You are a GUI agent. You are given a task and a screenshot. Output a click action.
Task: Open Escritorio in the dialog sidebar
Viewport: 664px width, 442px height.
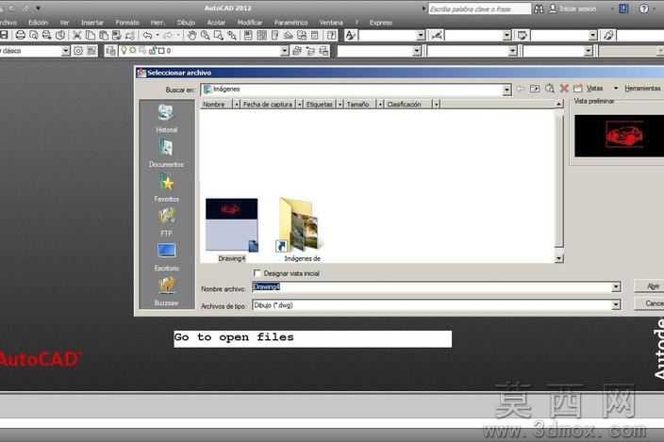[x=166, y=256]
